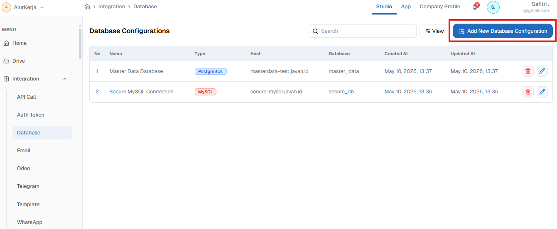
Task: Select Template in sidebar
Action: tap(28, 205)
